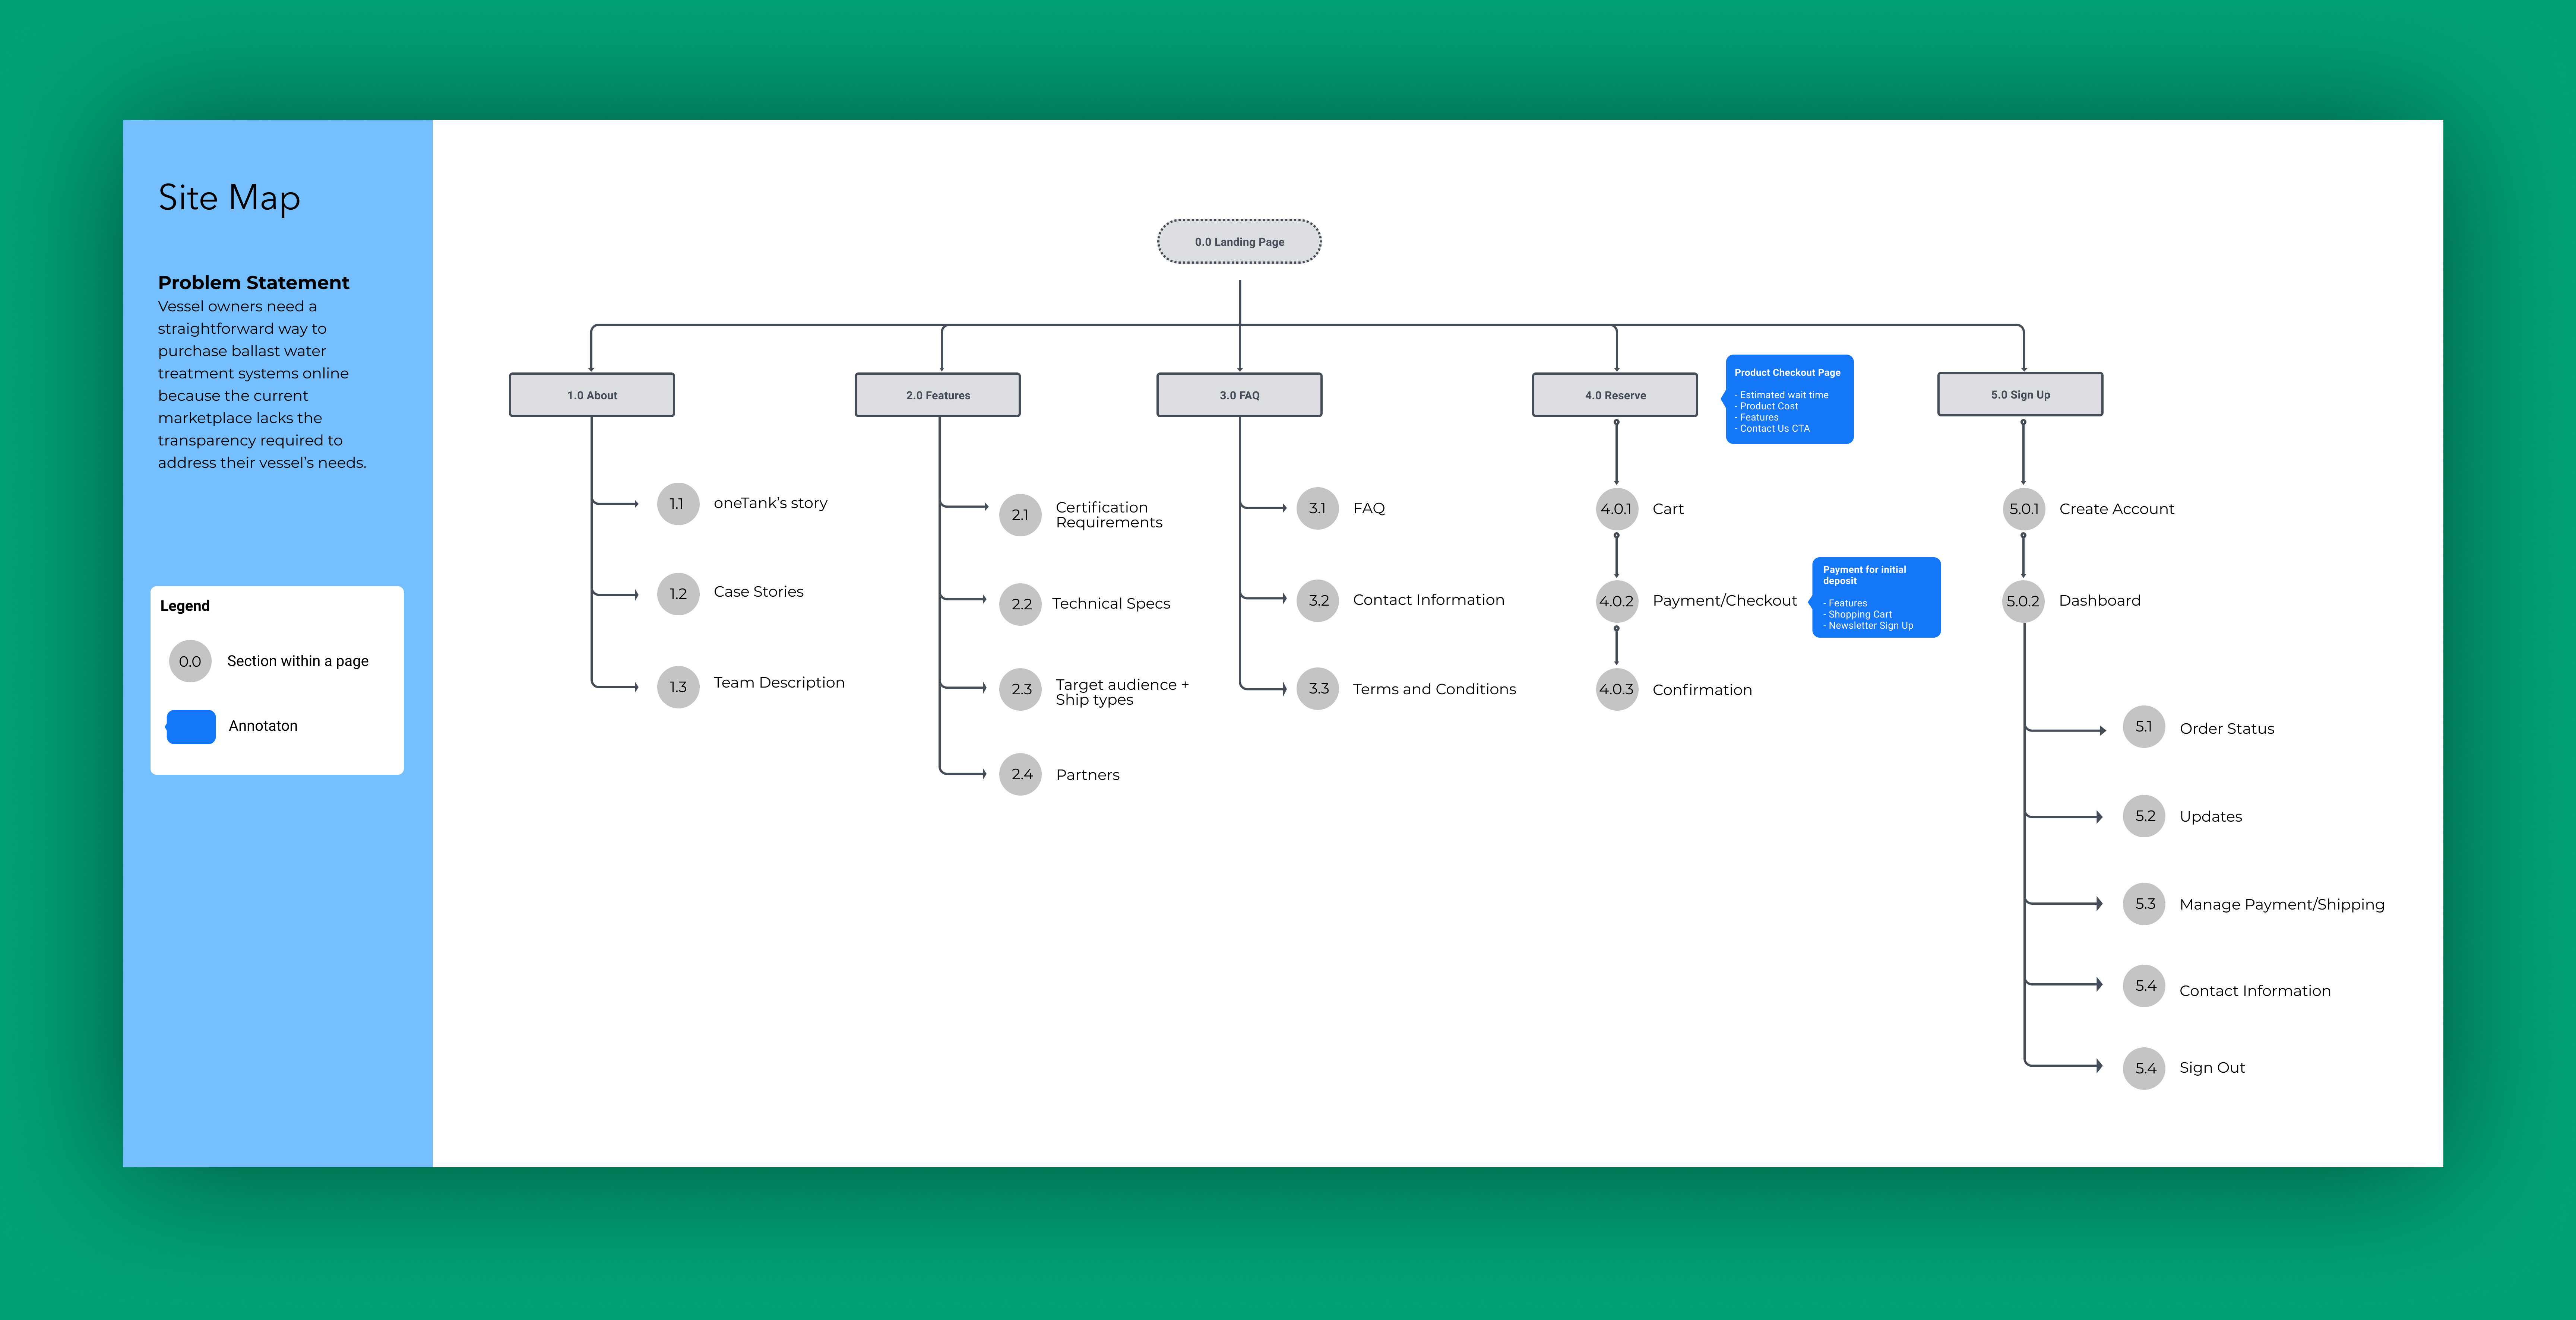Click the 1.2 circle badge
Image resolution: width=2576 pixels, height=1320 pixels.
[x=678, y=594]
